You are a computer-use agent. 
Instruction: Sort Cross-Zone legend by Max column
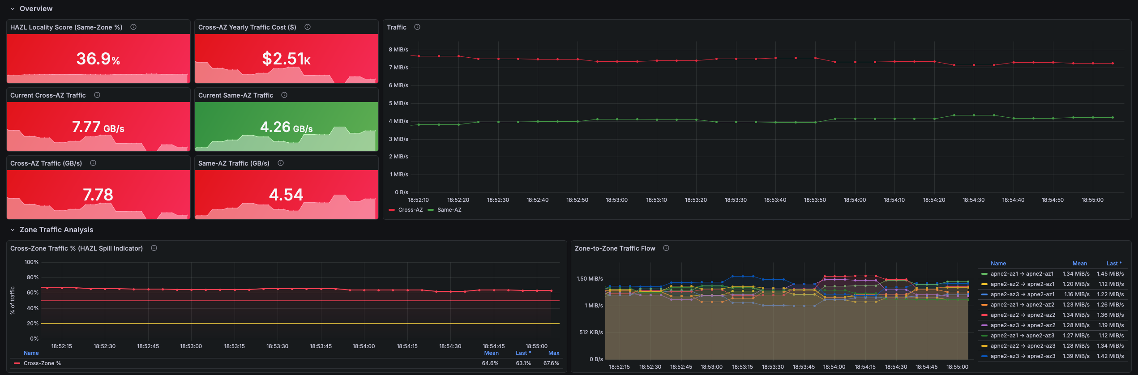point(553,353)
